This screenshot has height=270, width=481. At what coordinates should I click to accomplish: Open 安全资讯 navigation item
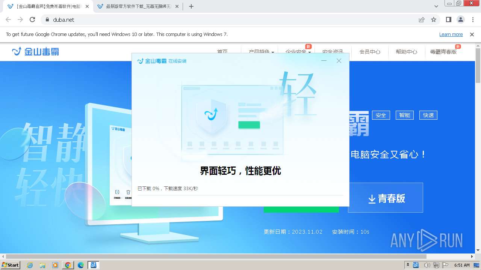333,52
